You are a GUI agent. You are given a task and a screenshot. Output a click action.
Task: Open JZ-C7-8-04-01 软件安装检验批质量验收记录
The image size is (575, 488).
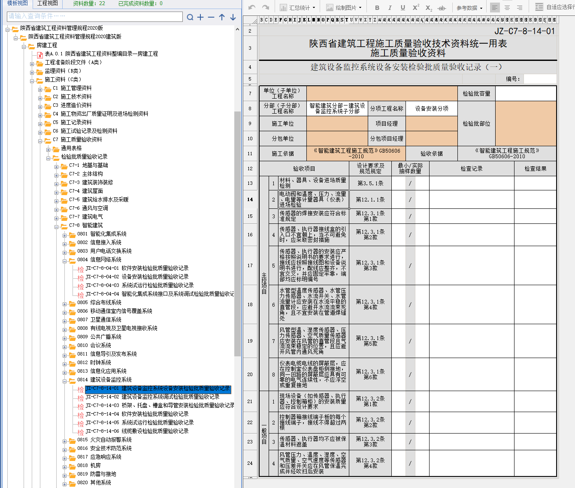click(x=137, y=268)
